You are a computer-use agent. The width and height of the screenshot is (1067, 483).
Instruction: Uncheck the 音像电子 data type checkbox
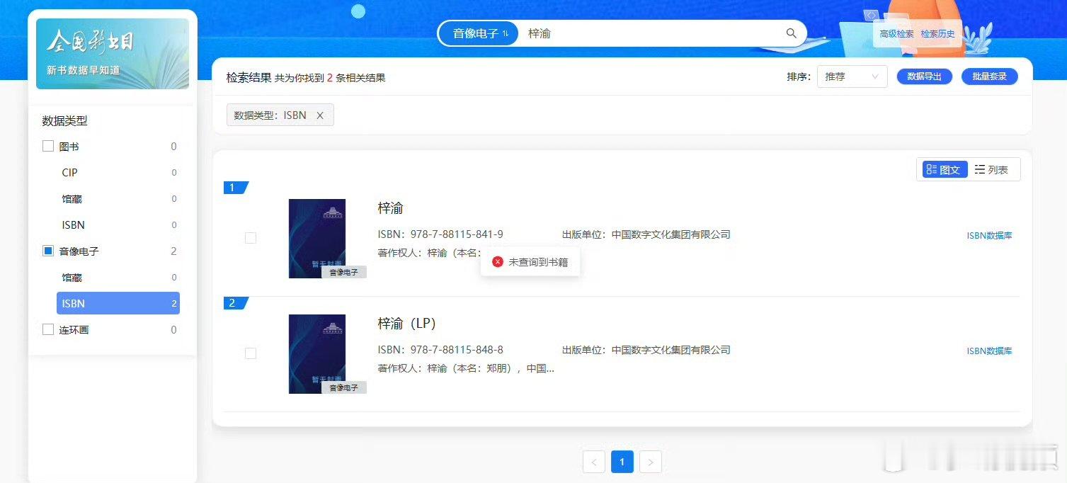pos(48,251)
